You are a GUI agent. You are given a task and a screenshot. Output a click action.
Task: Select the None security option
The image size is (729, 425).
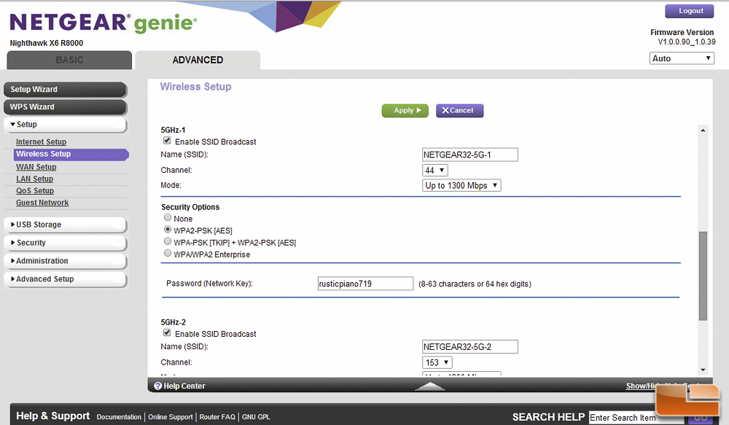pos(168,218)
